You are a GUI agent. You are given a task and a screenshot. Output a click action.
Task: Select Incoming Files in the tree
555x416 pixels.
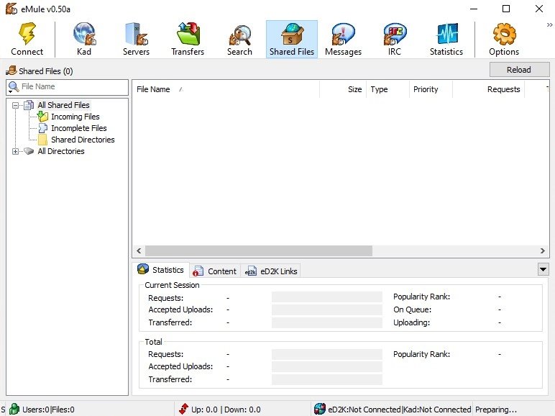[x=75, y=117]
